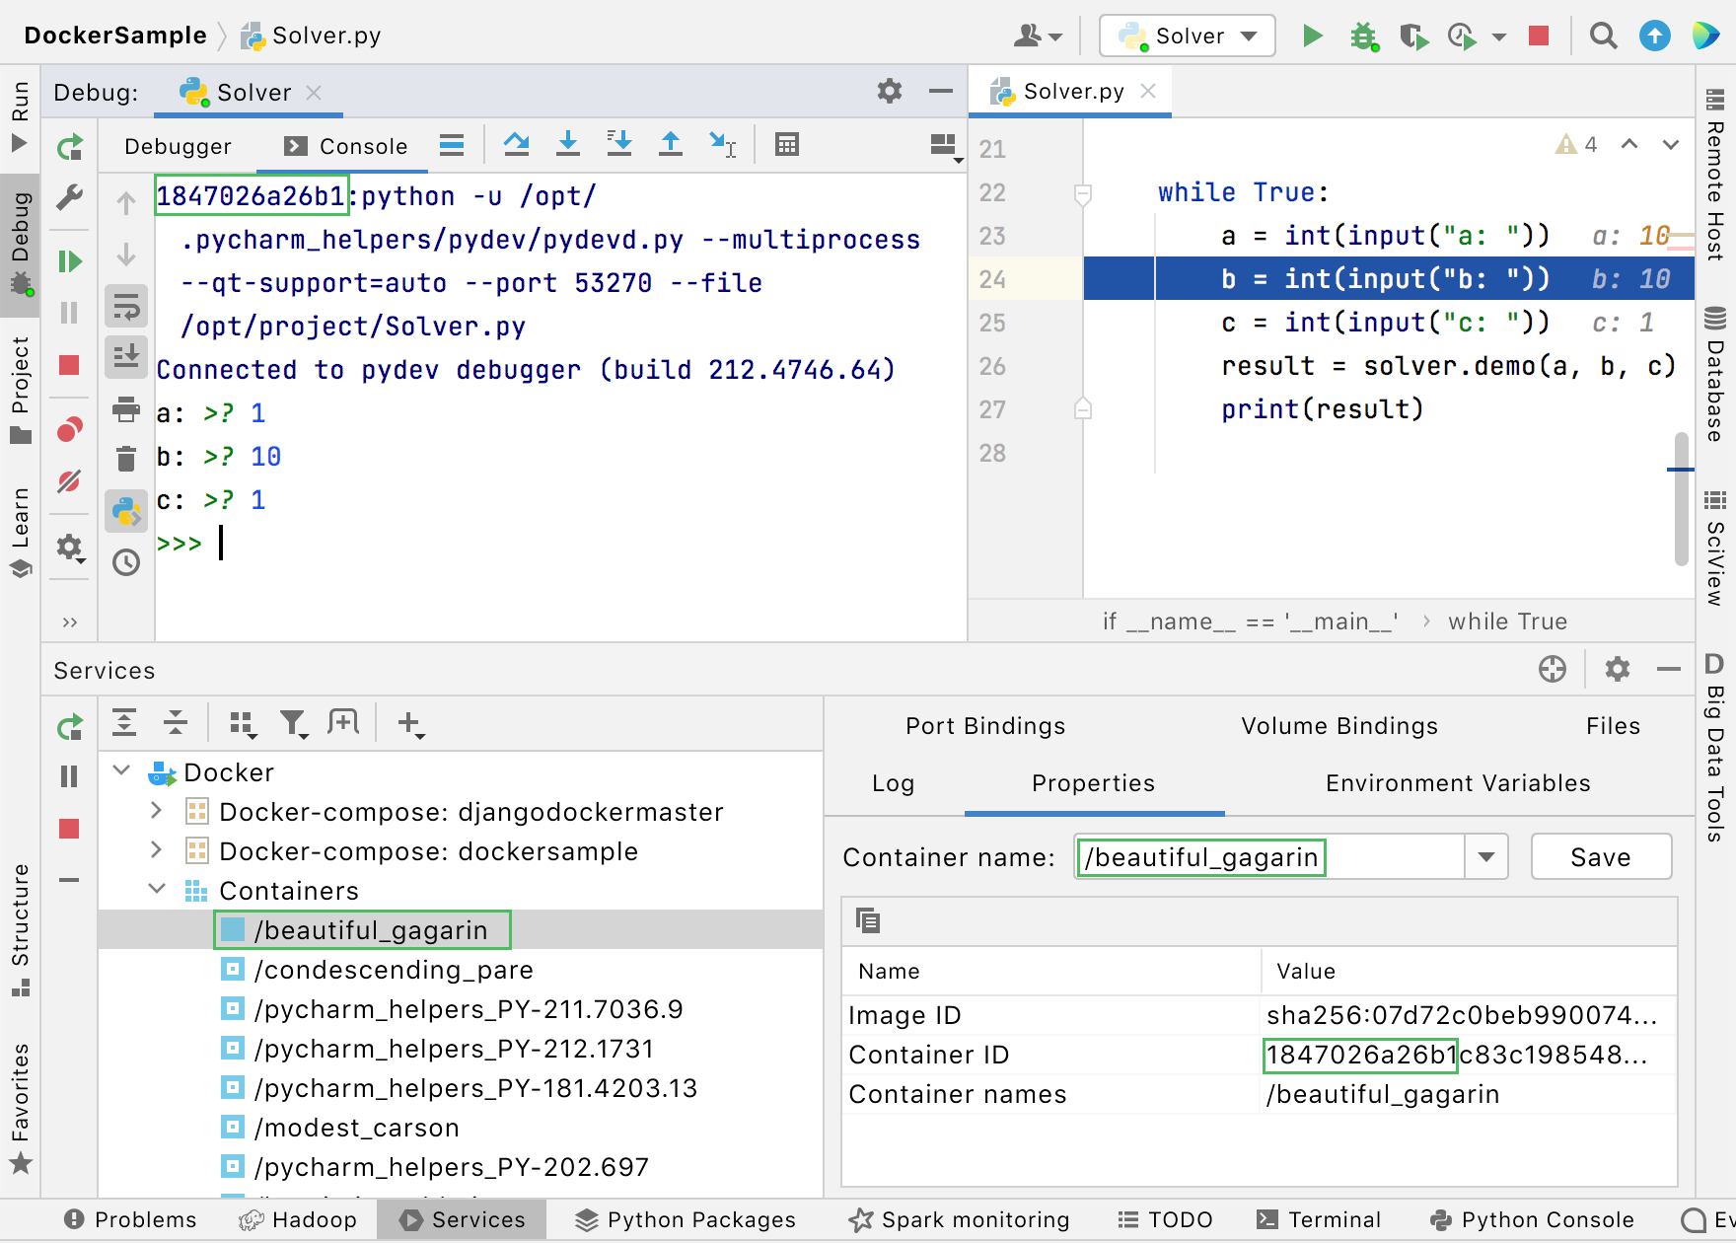This screenshot has height=1243, width=1736.
Task: Open Search Everywhere with the magnifier icon
Action: click(1603, 36)
